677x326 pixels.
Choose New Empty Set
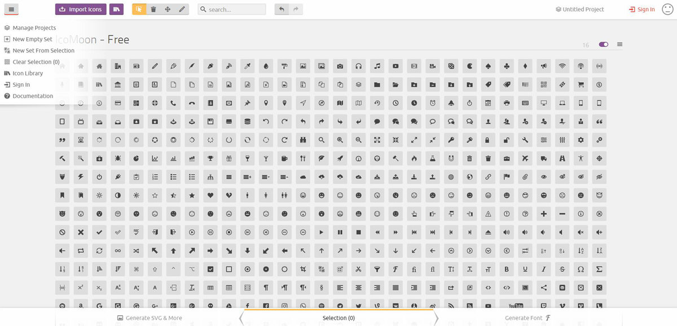(28, 39)
